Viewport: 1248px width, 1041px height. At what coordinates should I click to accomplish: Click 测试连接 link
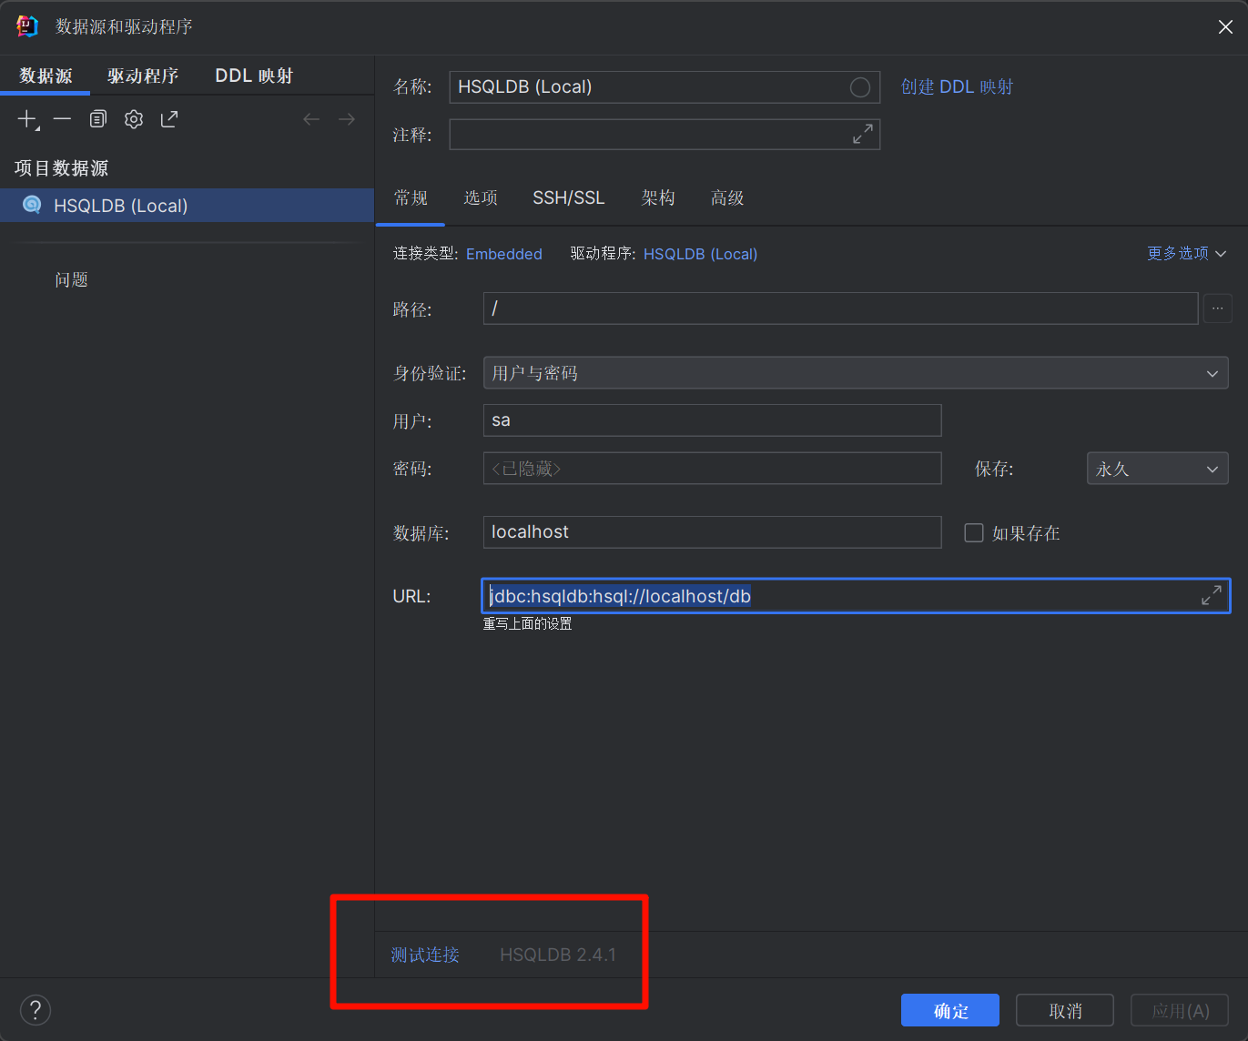(x=425, y=955)
